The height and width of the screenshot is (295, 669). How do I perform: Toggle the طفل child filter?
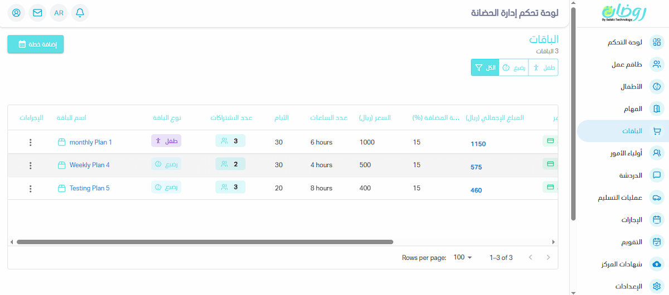click(544, 67)
